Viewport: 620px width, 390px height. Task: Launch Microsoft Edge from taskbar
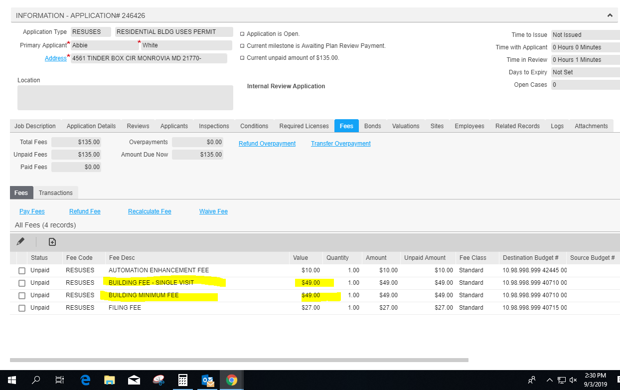tap(85, 380)
